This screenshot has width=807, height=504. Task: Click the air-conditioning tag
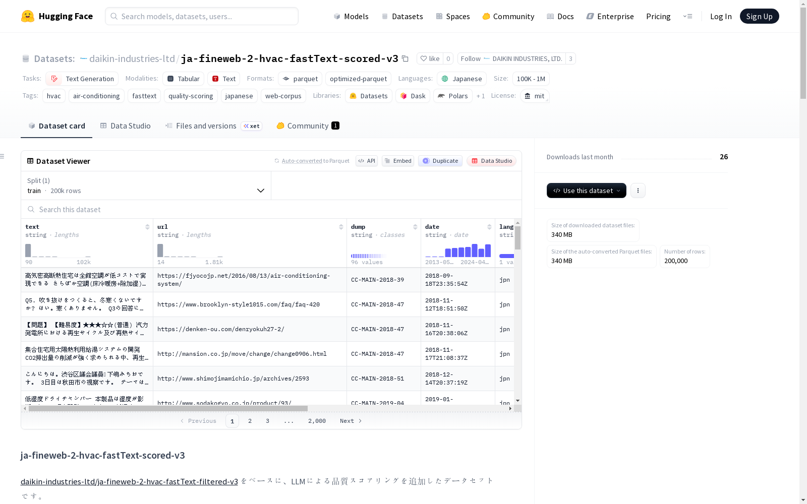(x=96, y=96)
